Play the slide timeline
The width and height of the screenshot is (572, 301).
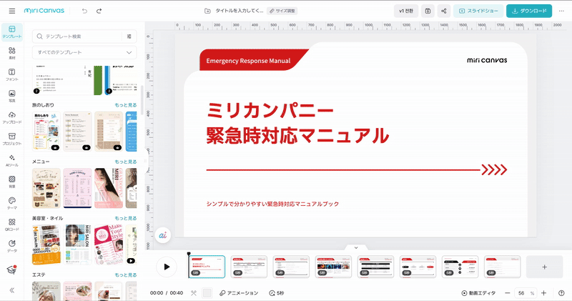tap(167, 267)
